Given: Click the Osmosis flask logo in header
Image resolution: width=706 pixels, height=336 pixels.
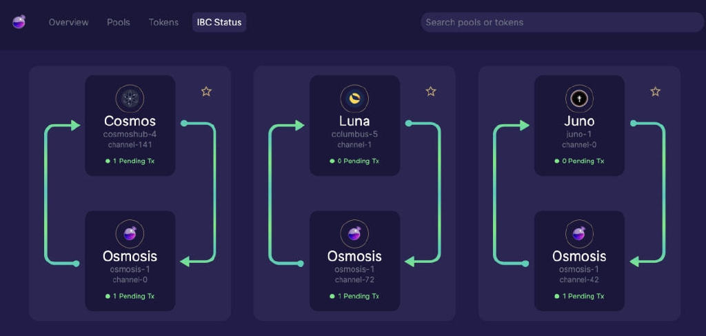Looking at the screenshot, I should (19, 21).
